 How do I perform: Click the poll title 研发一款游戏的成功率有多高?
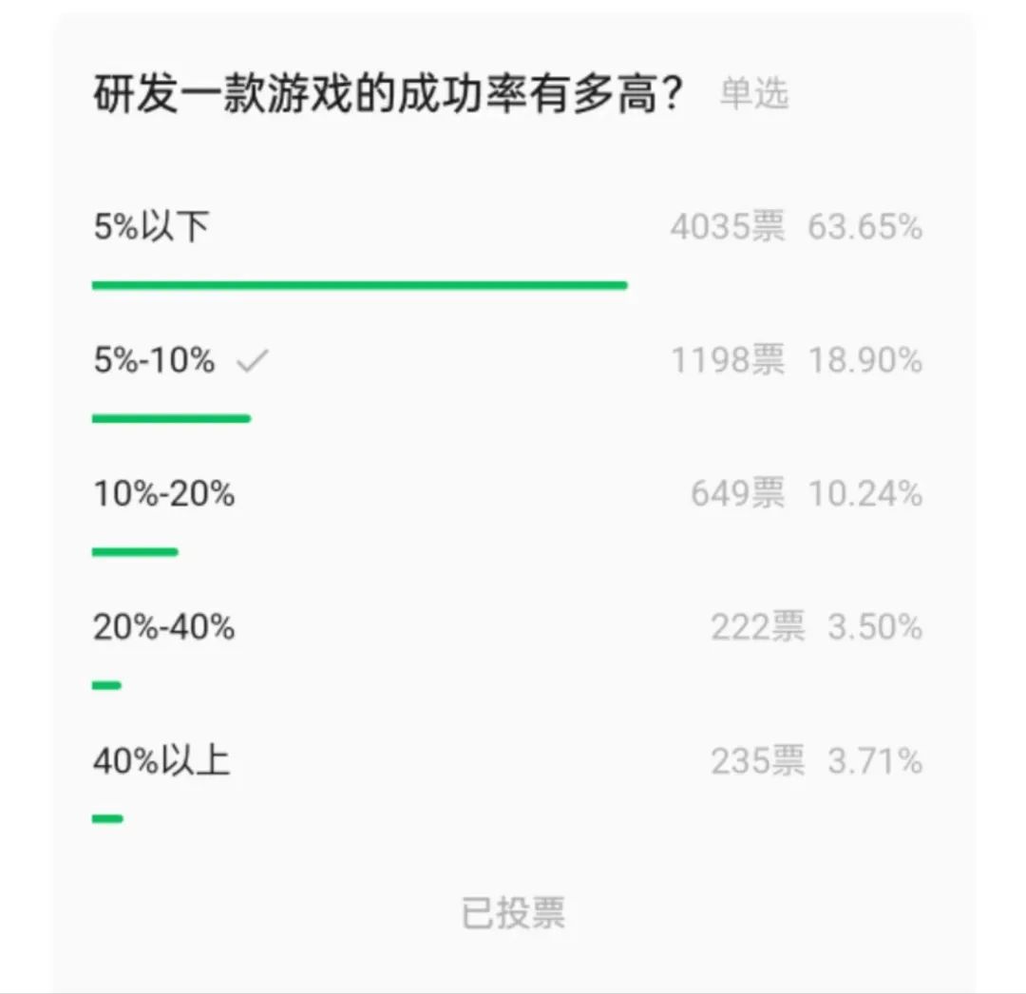[389, 93]
